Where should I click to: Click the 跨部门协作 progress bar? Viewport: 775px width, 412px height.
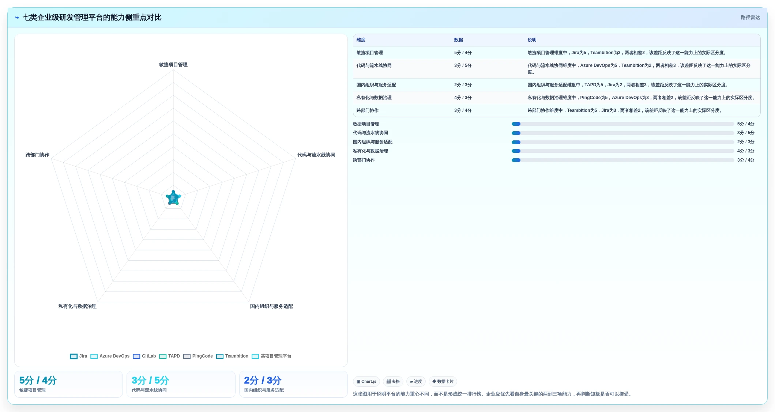(623, 160)
